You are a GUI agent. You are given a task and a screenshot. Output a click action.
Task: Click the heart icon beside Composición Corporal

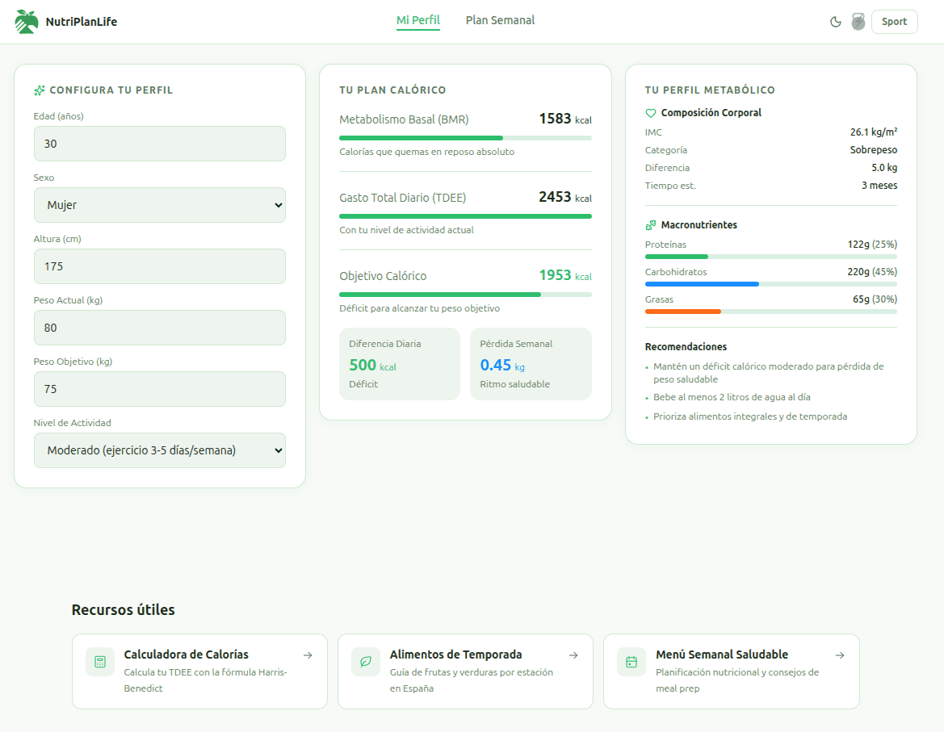[x=650, y=113]
